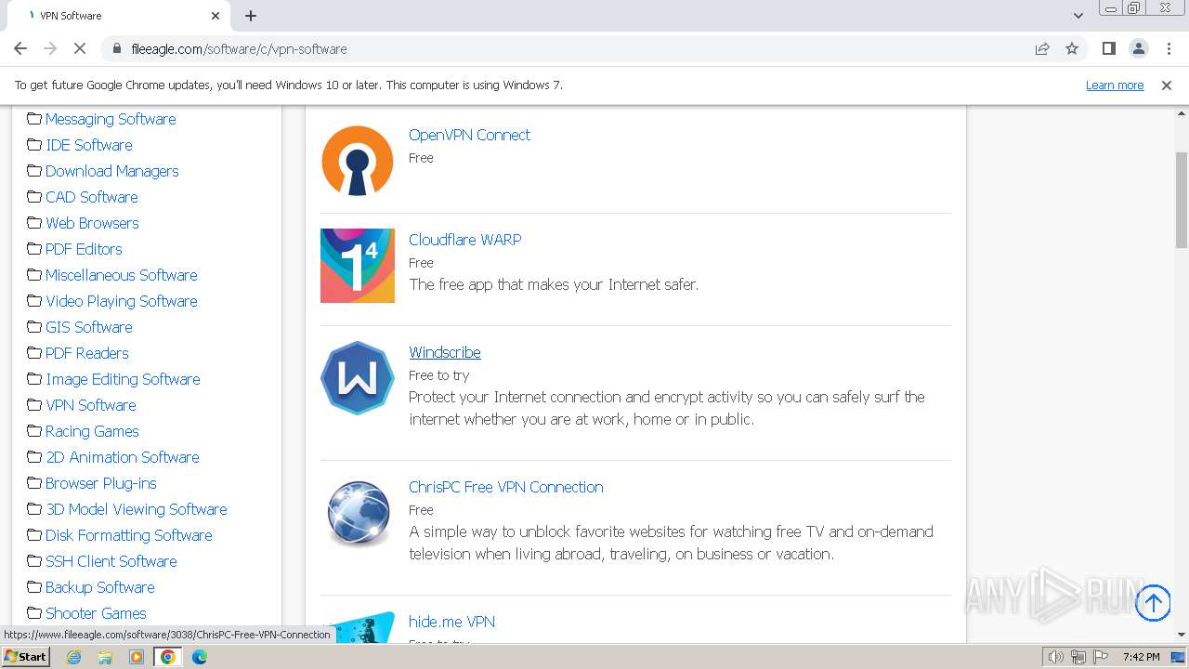Click the forward navigation arrow

[x=50, y=48]
